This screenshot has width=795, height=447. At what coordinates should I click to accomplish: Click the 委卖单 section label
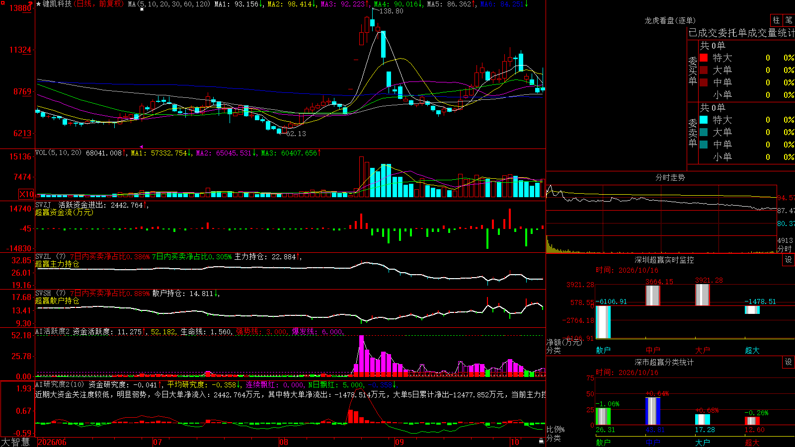point(693,133)
